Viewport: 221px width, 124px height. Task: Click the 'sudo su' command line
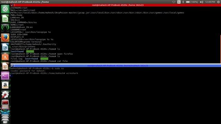coord(37,69)
